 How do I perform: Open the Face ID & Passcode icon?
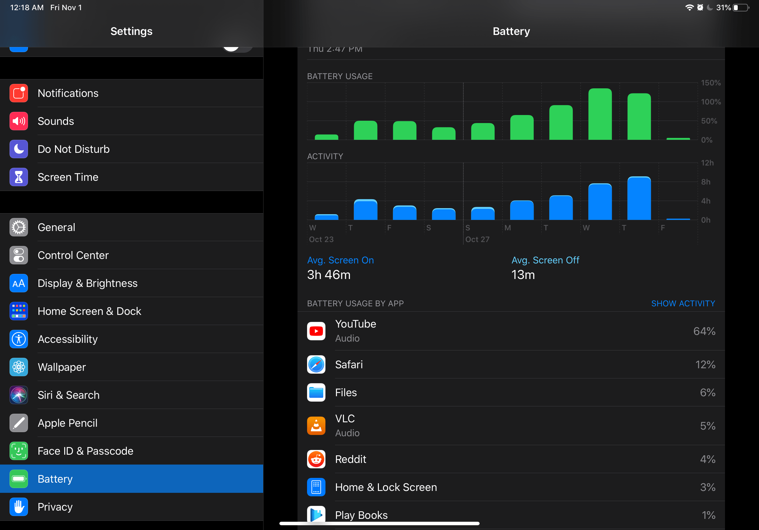click(x=19, y=451)
